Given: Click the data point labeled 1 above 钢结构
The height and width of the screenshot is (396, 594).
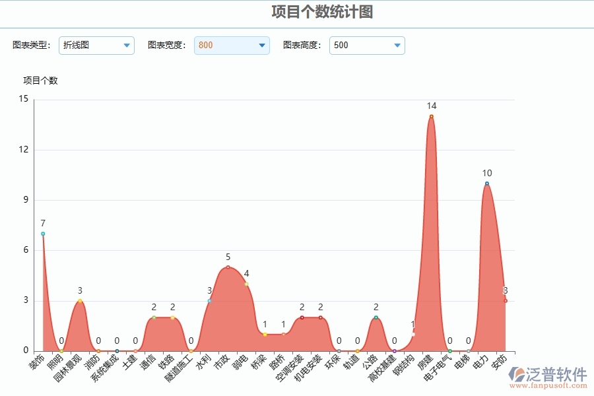Looking at the screenshot, I should [413, 333].
